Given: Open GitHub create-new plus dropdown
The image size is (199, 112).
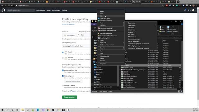Looking at the screenshot, I should 189,10.
